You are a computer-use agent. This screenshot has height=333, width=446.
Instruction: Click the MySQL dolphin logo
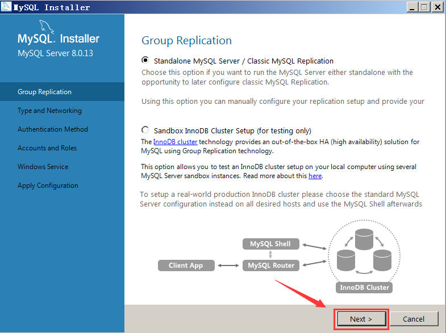coord(47,27)
